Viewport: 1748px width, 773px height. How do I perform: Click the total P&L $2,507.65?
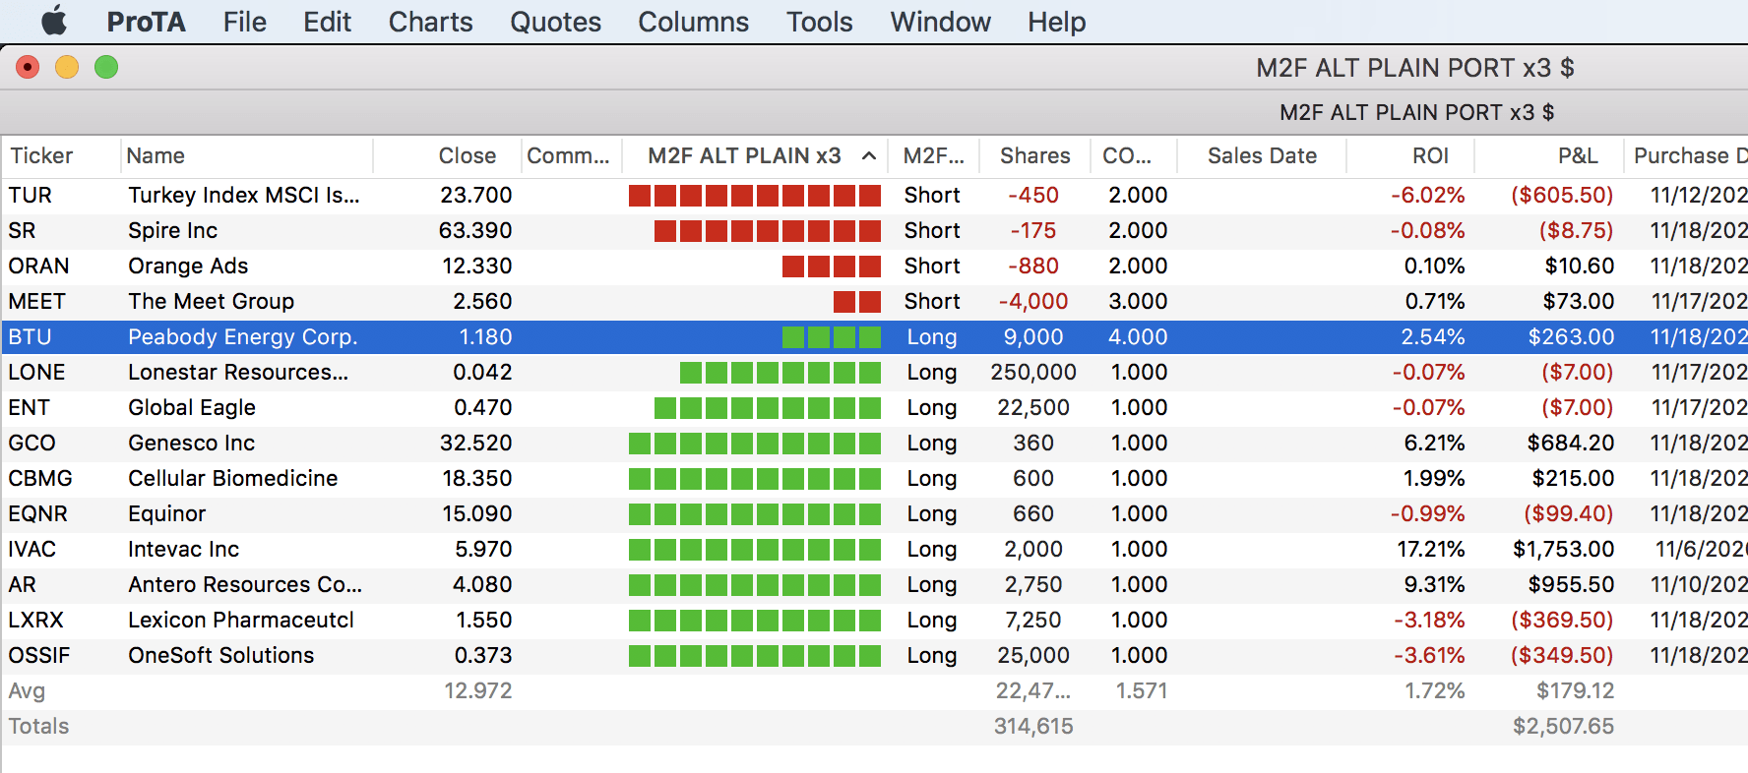coord(1563,726)
